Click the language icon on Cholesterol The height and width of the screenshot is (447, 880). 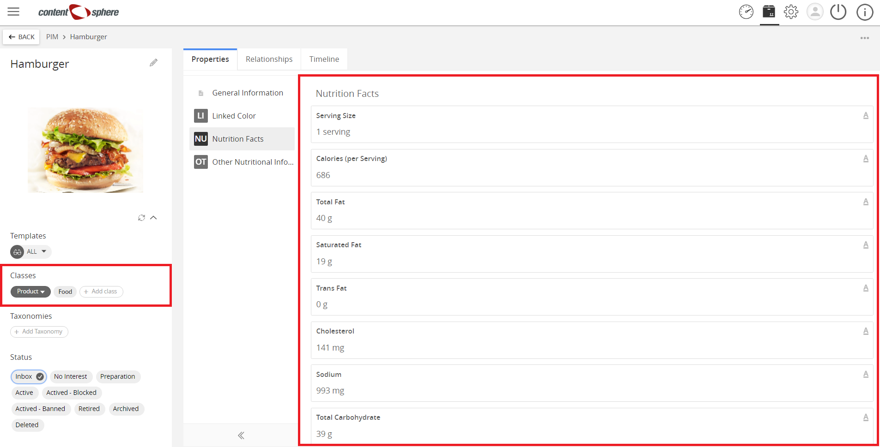coord(866,331)
